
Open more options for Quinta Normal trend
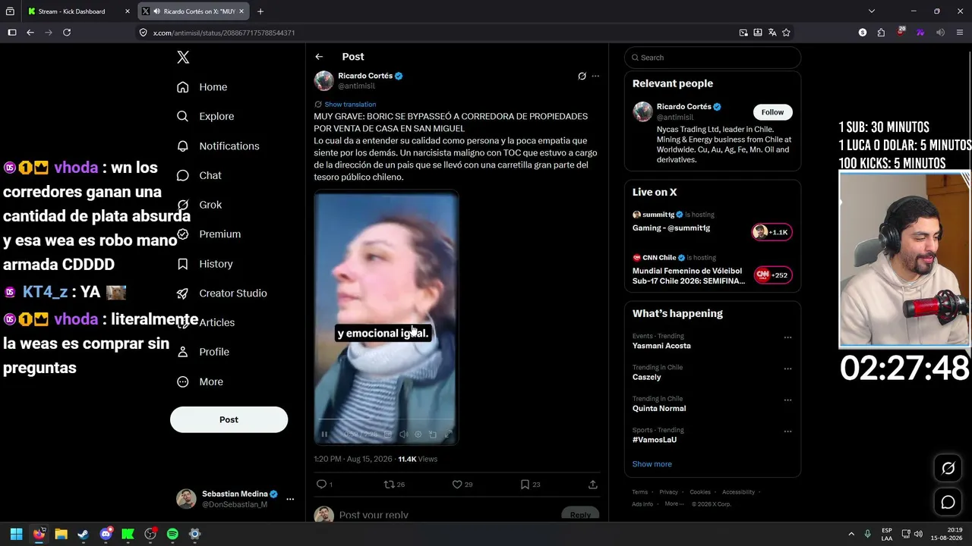[x=787, y=400]
